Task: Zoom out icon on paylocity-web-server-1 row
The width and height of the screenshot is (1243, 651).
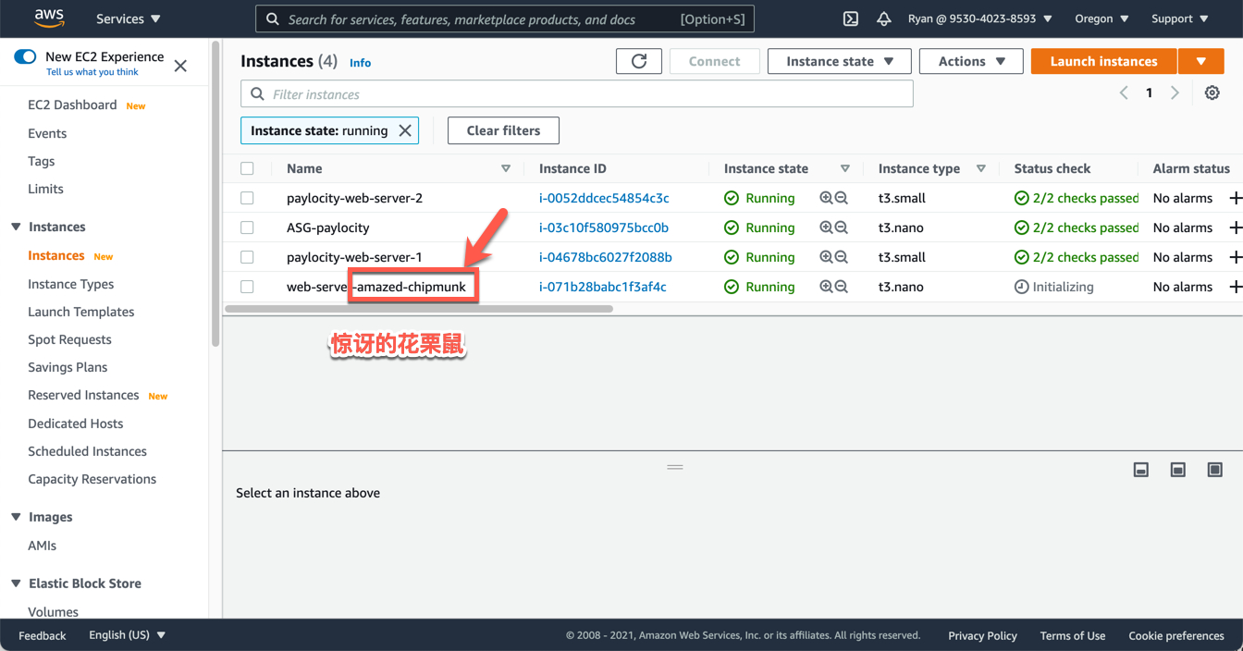Action: [842, 257]
